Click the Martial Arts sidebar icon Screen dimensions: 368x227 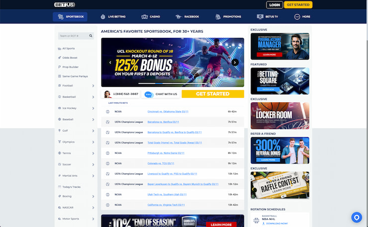point(59,175)
